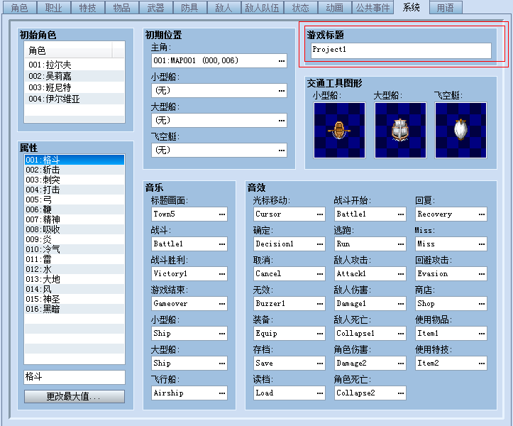
Task: Browse sound for 存档 Save
Action: point(319,363)
